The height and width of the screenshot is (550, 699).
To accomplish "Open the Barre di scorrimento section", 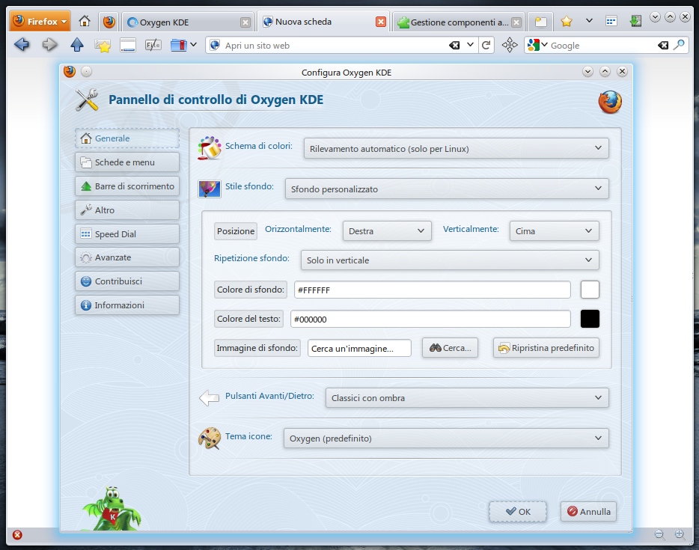I will click(x=127, y=186).
